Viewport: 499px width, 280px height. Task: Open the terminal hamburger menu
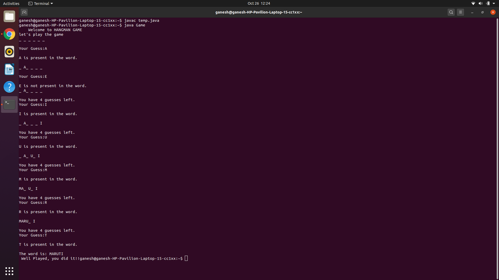click(461, 12)
